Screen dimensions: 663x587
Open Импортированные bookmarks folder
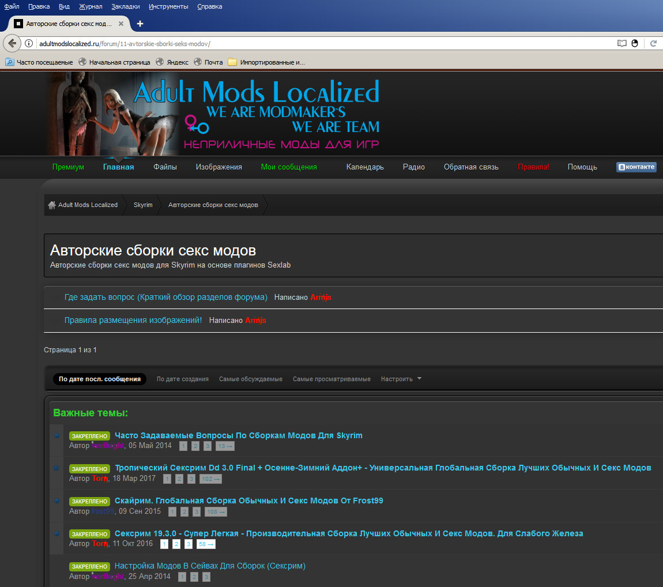(x=266, y=62)
